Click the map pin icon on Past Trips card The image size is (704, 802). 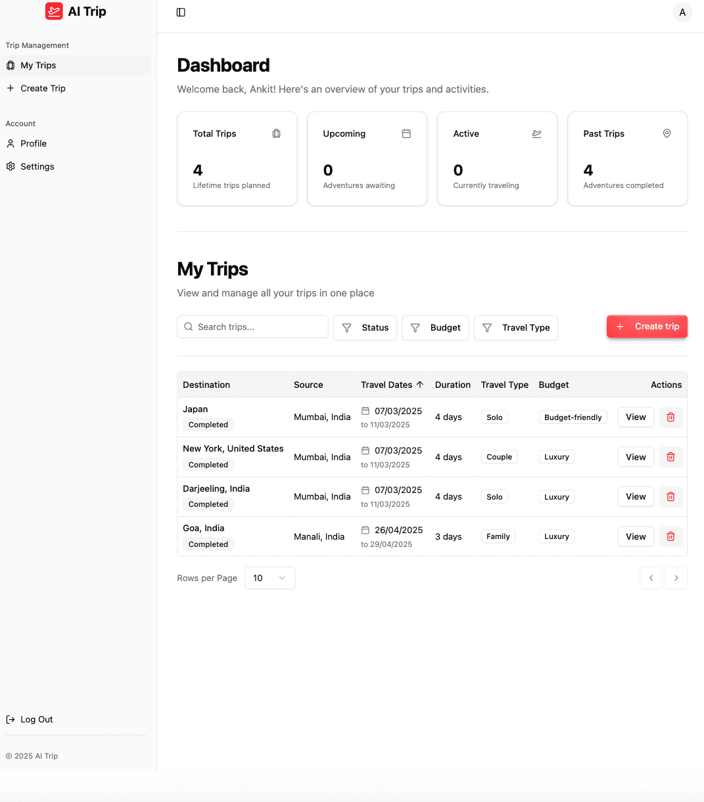coord(667,133)
